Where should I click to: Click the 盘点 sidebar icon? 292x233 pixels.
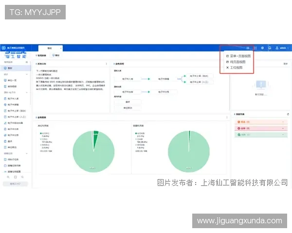(x=5, y=141)
